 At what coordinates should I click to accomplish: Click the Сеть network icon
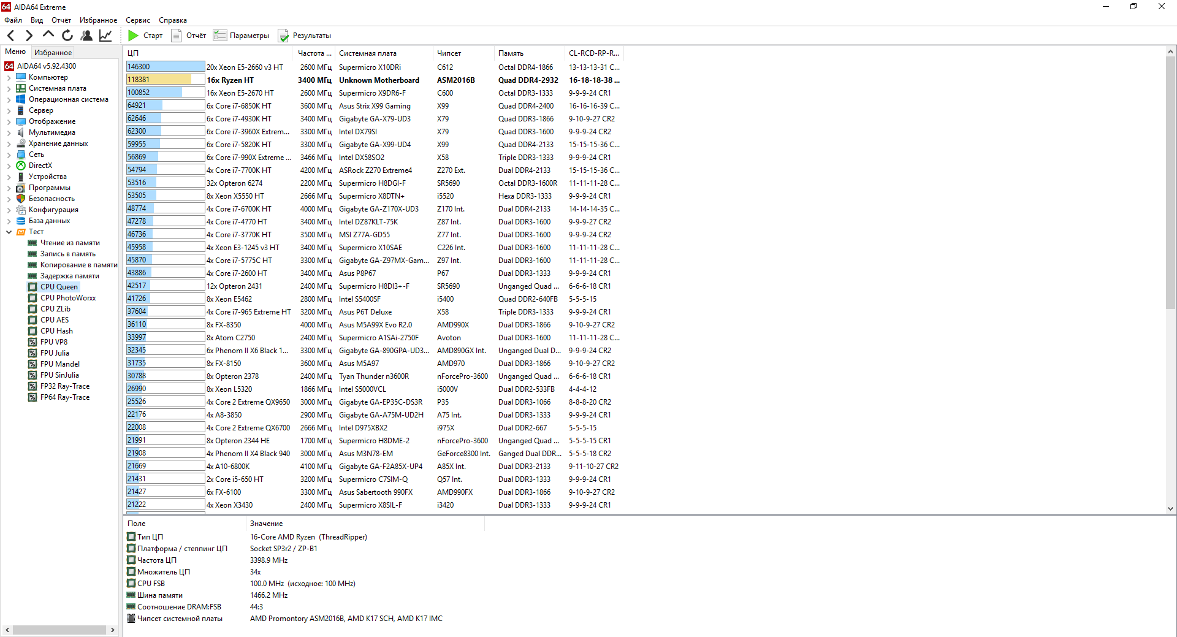21,154
